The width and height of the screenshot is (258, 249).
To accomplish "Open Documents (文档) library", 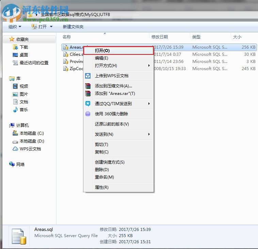I will [20, 102].
